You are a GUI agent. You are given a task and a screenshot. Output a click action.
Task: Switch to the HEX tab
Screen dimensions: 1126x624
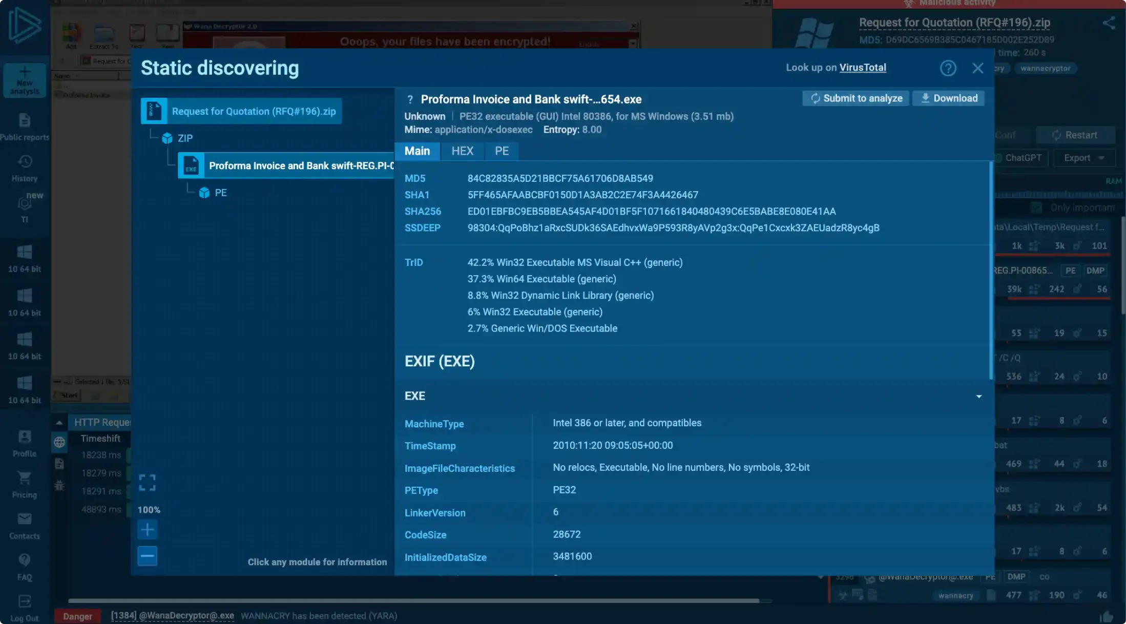tap(462, 151)
